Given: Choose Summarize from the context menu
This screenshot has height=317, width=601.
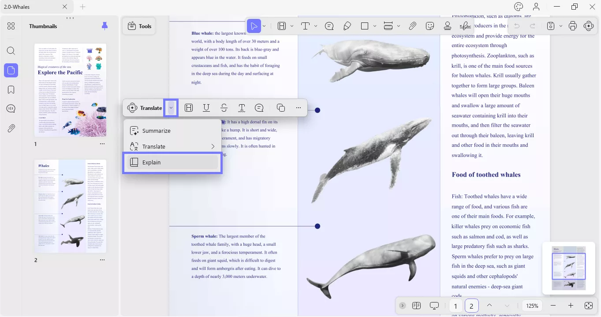Looking at the screenshot, I should pos(157,131).
